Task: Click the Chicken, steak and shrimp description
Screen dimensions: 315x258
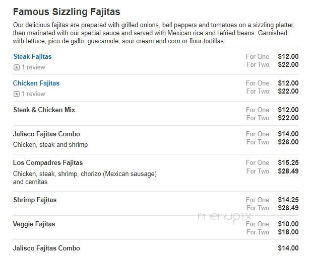Action: (50, 144)
